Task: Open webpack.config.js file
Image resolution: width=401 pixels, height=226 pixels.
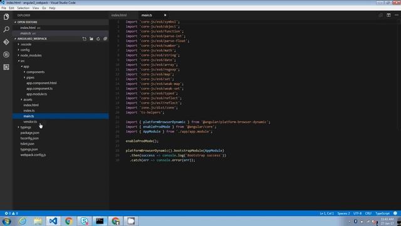Action: point(33,155)
